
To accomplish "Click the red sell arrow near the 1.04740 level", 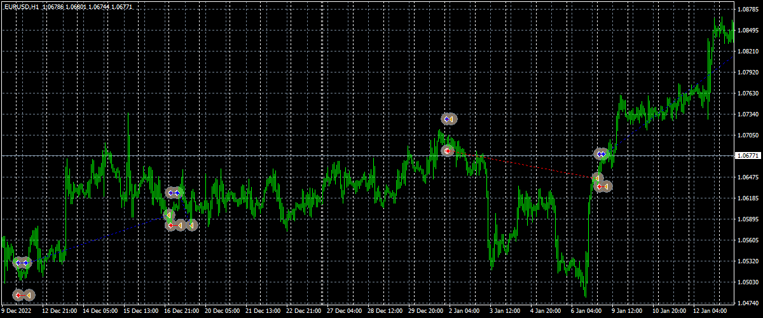I will 20,295.
